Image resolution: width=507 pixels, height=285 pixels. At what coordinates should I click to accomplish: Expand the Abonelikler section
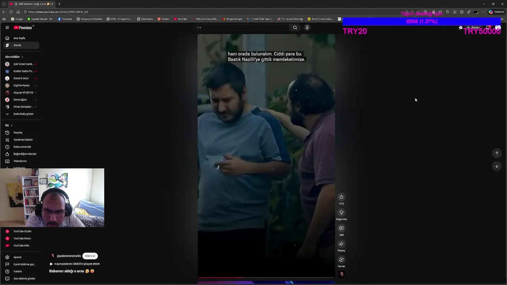tap(14, 57)
